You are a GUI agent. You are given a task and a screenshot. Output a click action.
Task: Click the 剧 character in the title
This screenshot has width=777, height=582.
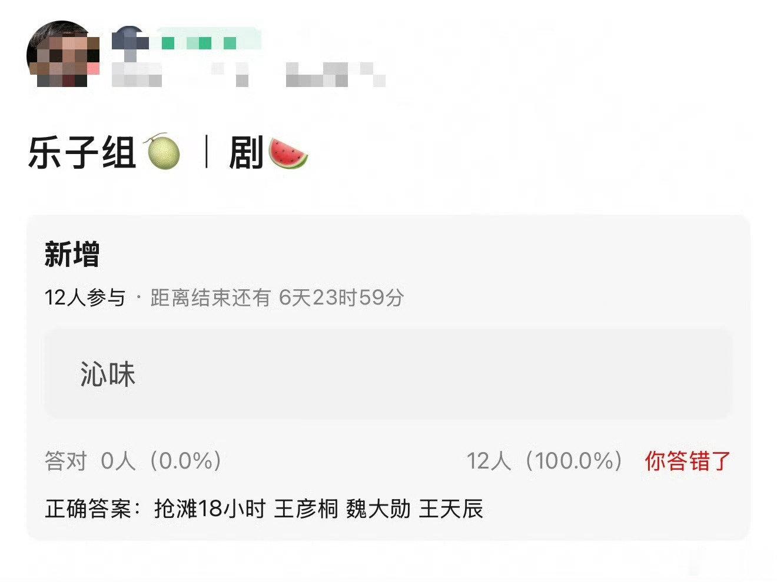pyautogui.click(x=246, y=153)
